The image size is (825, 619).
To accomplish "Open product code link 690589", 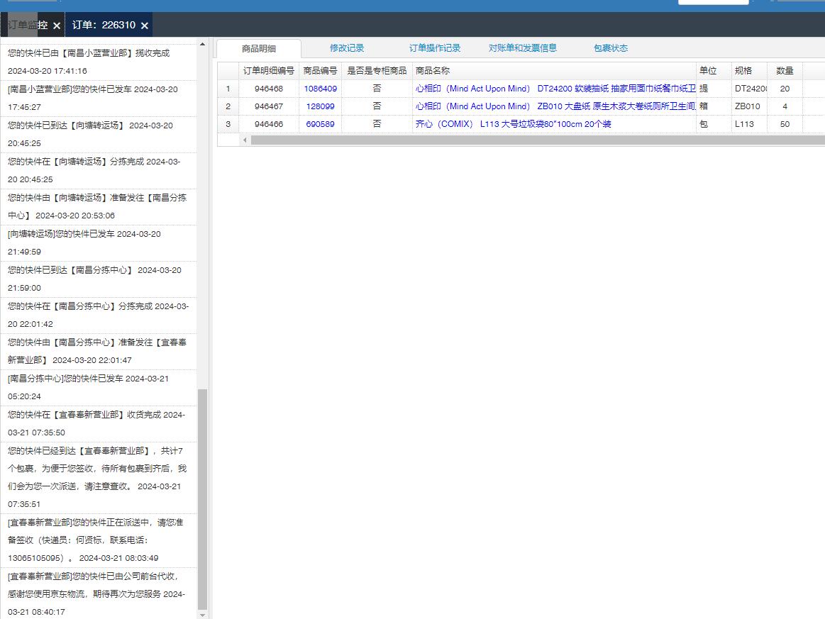I will click(321, 125).
